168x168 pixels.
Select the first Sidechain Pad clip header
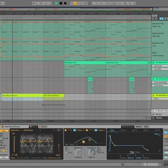coord(85,63)
